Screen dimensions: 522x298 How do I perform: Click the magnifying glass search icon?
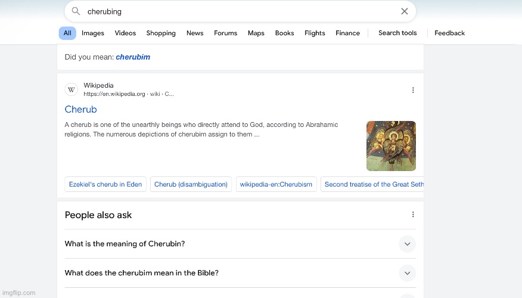76,11
